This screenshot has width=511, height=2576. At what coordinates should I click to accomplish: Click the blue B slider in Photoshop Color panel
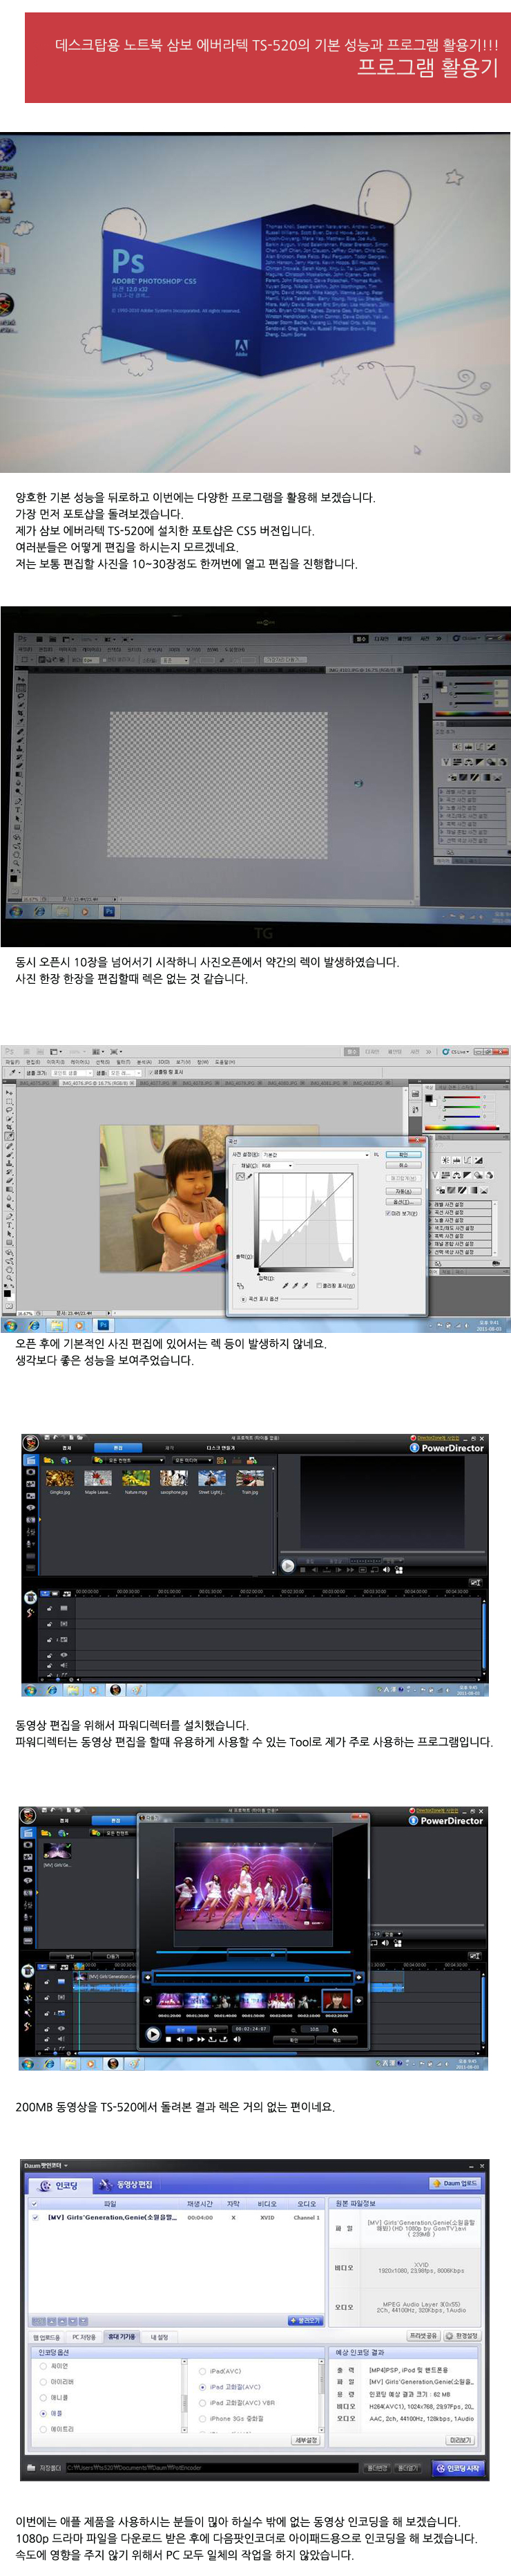point(462,1117)
